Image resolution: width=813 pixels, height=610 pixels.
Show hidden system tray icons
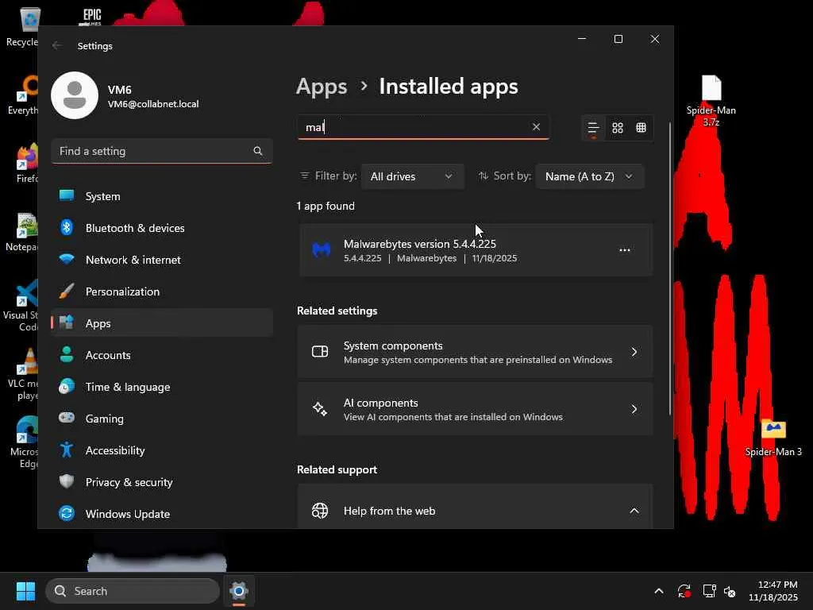[x=658, y=591]
